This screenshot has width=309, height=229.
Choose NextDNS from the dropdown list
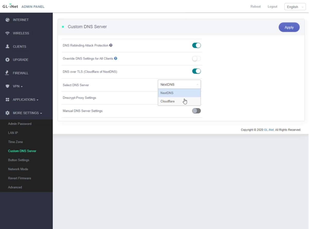(179, 93)
